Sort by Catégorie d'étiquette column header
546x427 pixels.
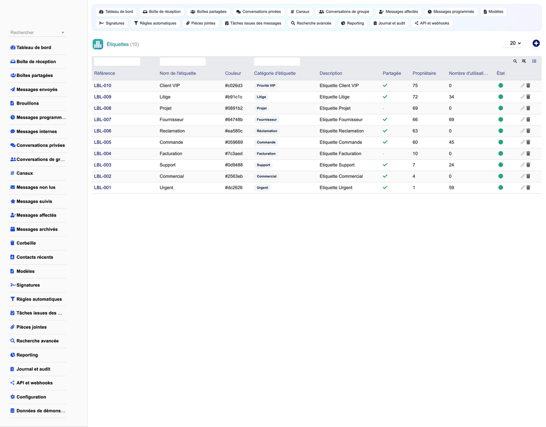275,73
